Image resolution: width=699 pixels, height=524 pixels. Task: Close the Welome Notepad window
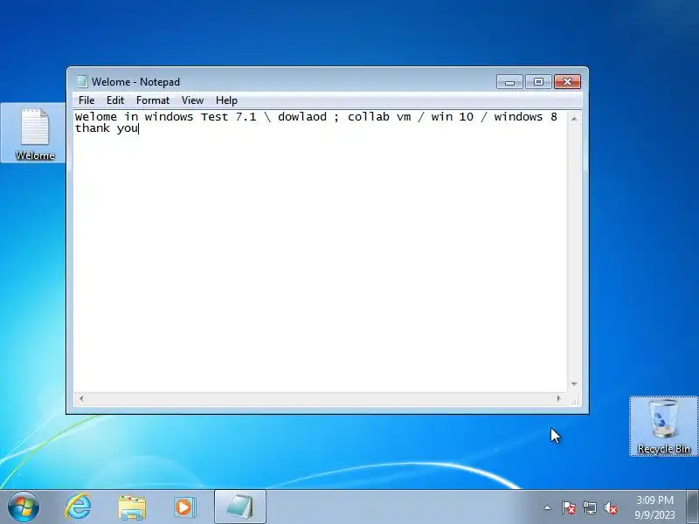(567, 81)
